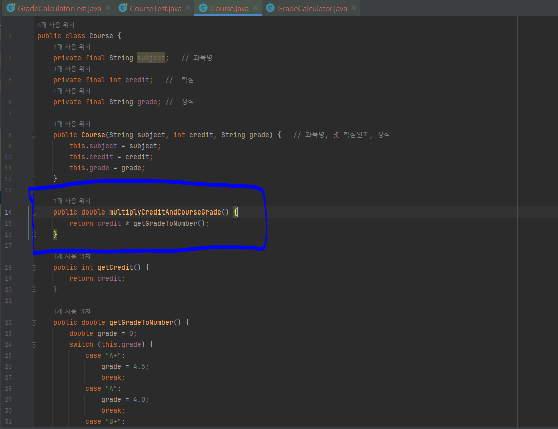Open usages hint above class Course
Screen dimensions: 558x429
tap(56, 25)
